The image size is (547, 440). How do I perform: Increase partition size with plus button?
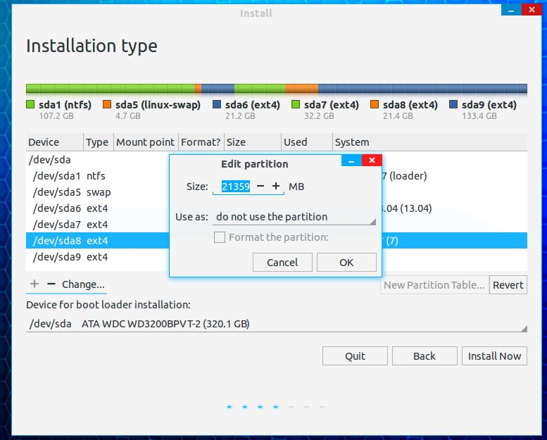[276, 187]
